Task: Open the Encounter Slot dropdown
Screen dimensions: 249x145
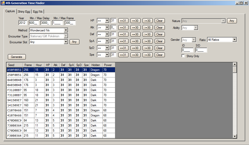Action: [x=66, y=42]
